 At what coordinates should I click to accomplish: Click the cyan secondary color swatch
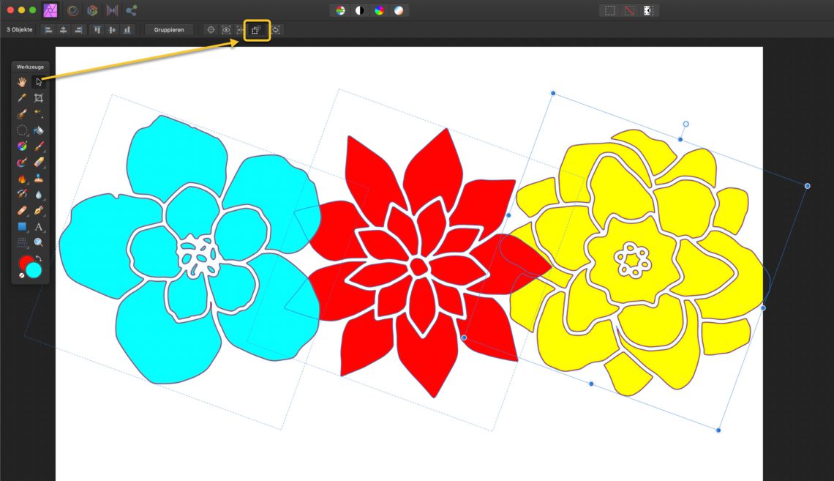34,270
